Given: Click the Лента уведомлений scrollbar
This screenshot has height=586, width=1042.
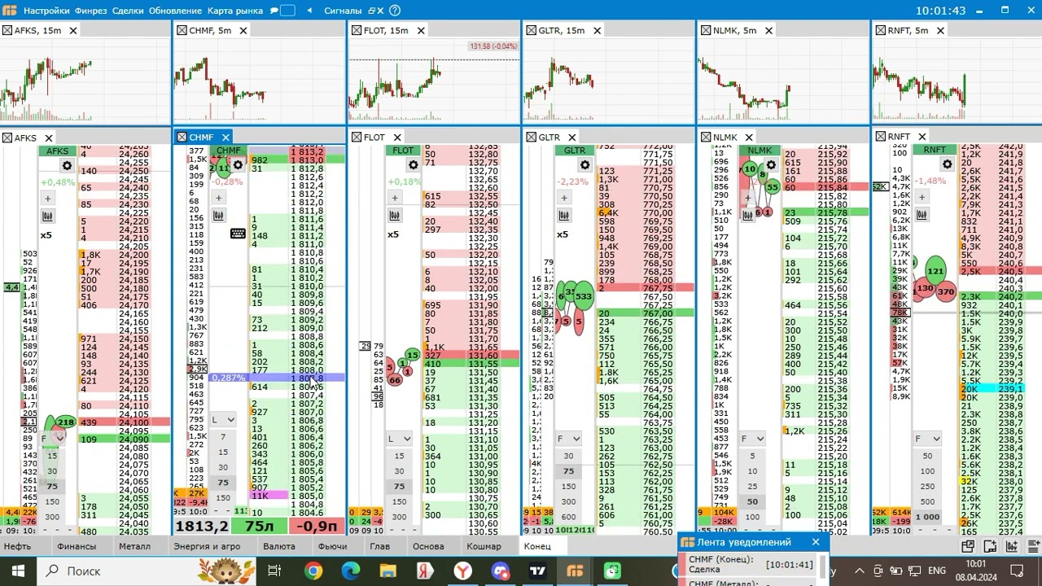Looking at the screenshot, I should click(823, 568).
